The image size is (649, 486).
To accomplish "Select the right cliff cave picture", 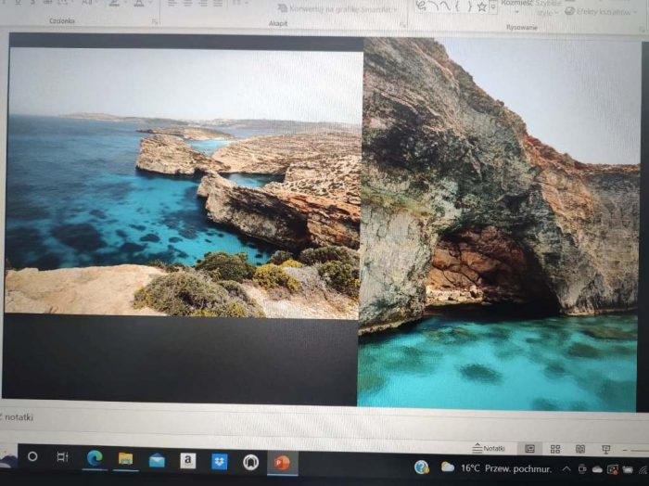I will pos(499,224).
